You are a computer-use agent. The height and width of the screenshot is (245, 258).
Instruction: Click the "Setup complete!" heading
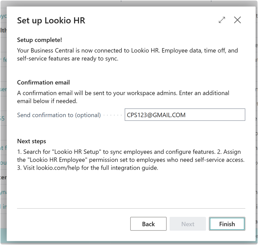point(39,40)
